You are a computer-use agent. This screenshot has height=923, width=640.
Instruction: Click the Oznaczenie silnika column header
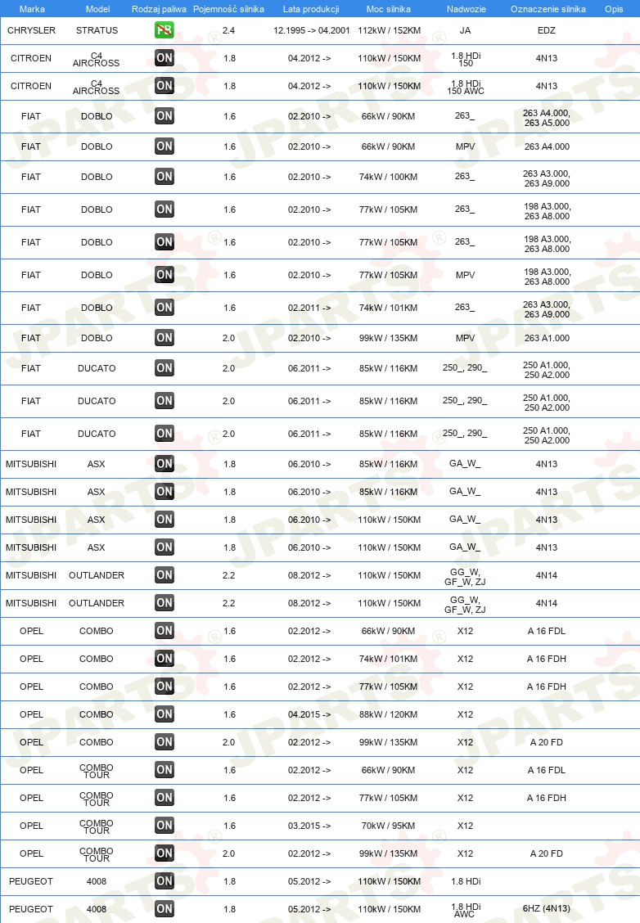[548, 9]
